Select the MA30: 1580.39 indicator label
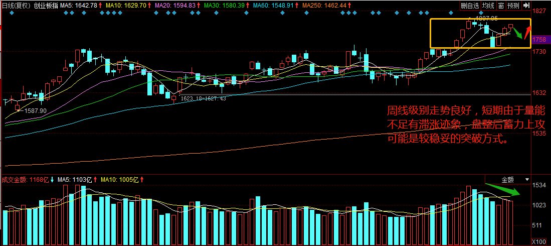 pyautogui.click(x=224, y=6)
